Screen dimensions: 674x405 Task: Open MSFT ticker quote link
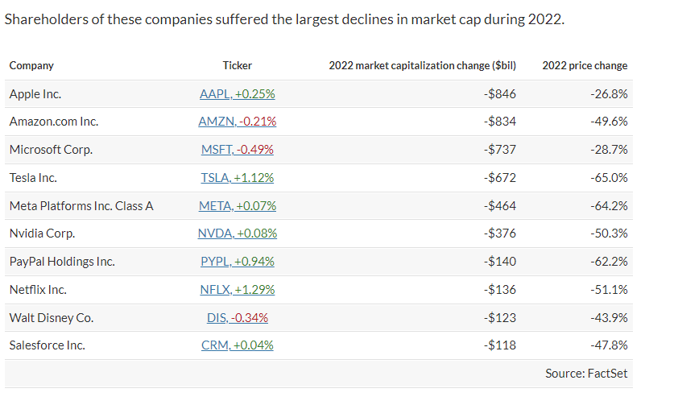click(237, 150)
